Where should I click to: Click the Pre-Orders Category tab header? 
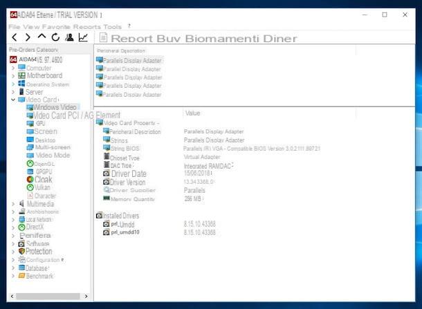pos(33,50)
